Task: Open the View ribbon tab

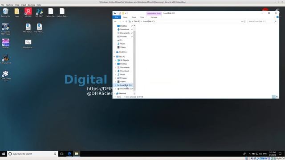Action: click(142, 17)
